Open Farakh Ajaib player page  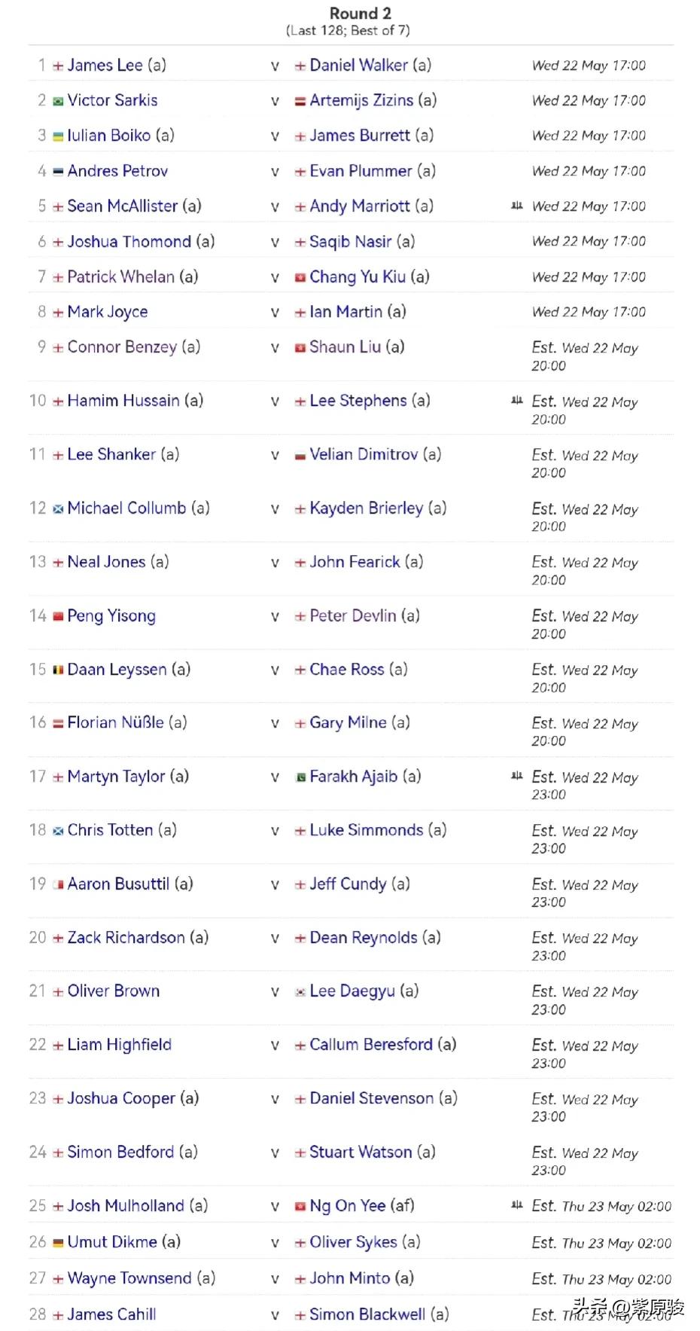pos(353,777)
